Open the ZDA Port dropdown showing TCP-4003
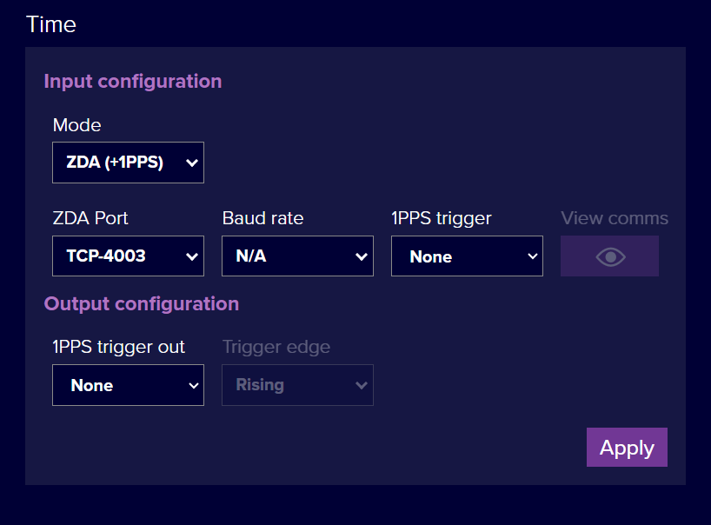711x525 pixels. tap(128, 256)
